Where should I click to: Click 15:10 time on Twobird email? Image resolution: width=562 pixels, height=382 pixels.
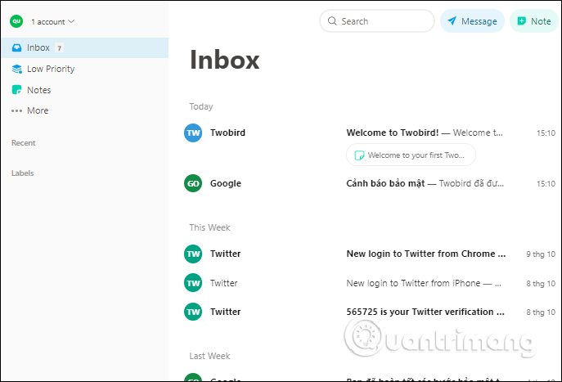[x=546, y=133]
